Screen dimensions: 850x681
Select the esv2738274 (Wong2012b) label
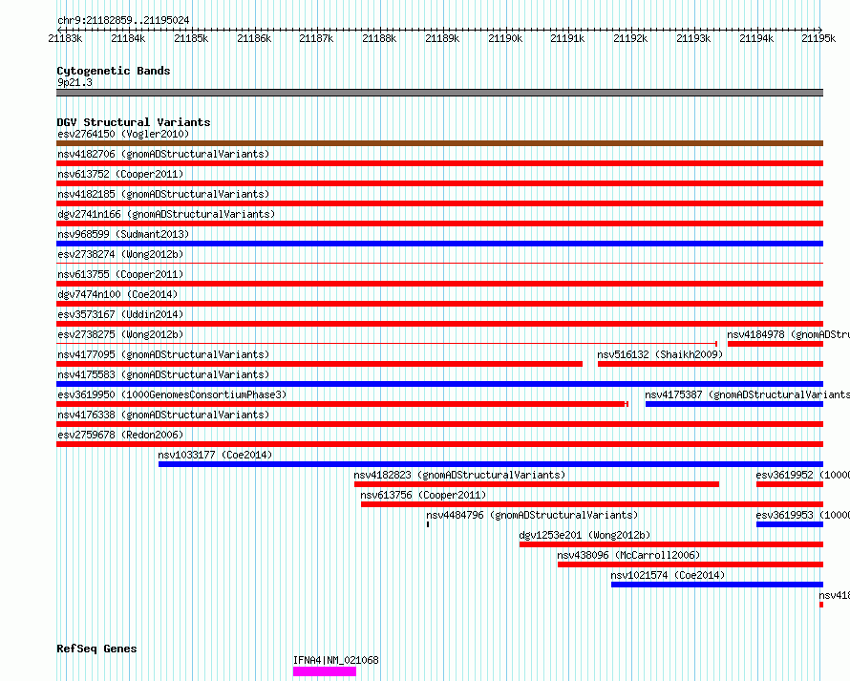120,254
